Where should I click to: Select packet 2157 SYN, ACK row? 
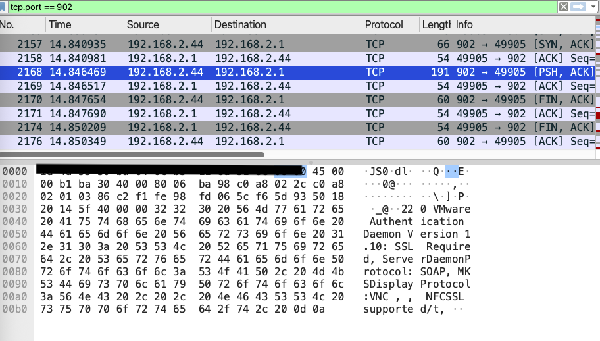(298, 44)
